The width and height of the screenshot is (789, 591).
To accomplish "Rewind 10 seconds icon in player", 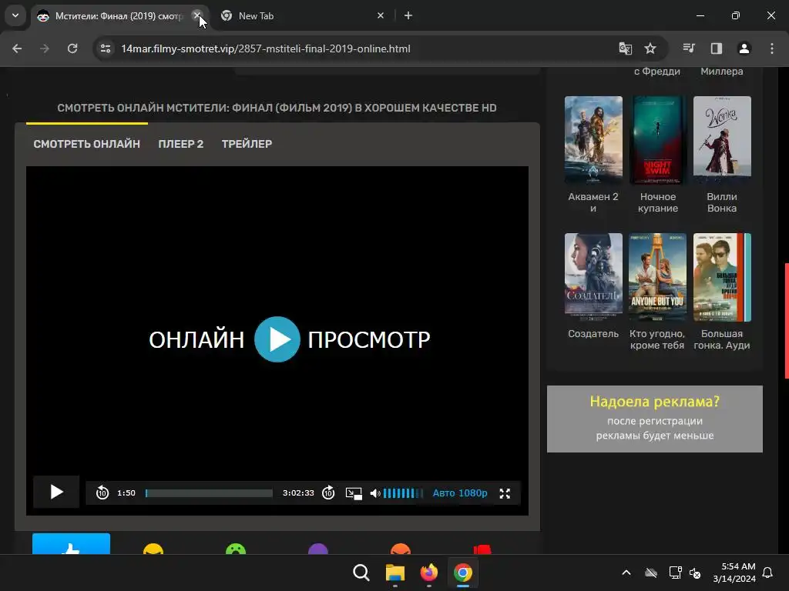I will (x=102, y=492).
